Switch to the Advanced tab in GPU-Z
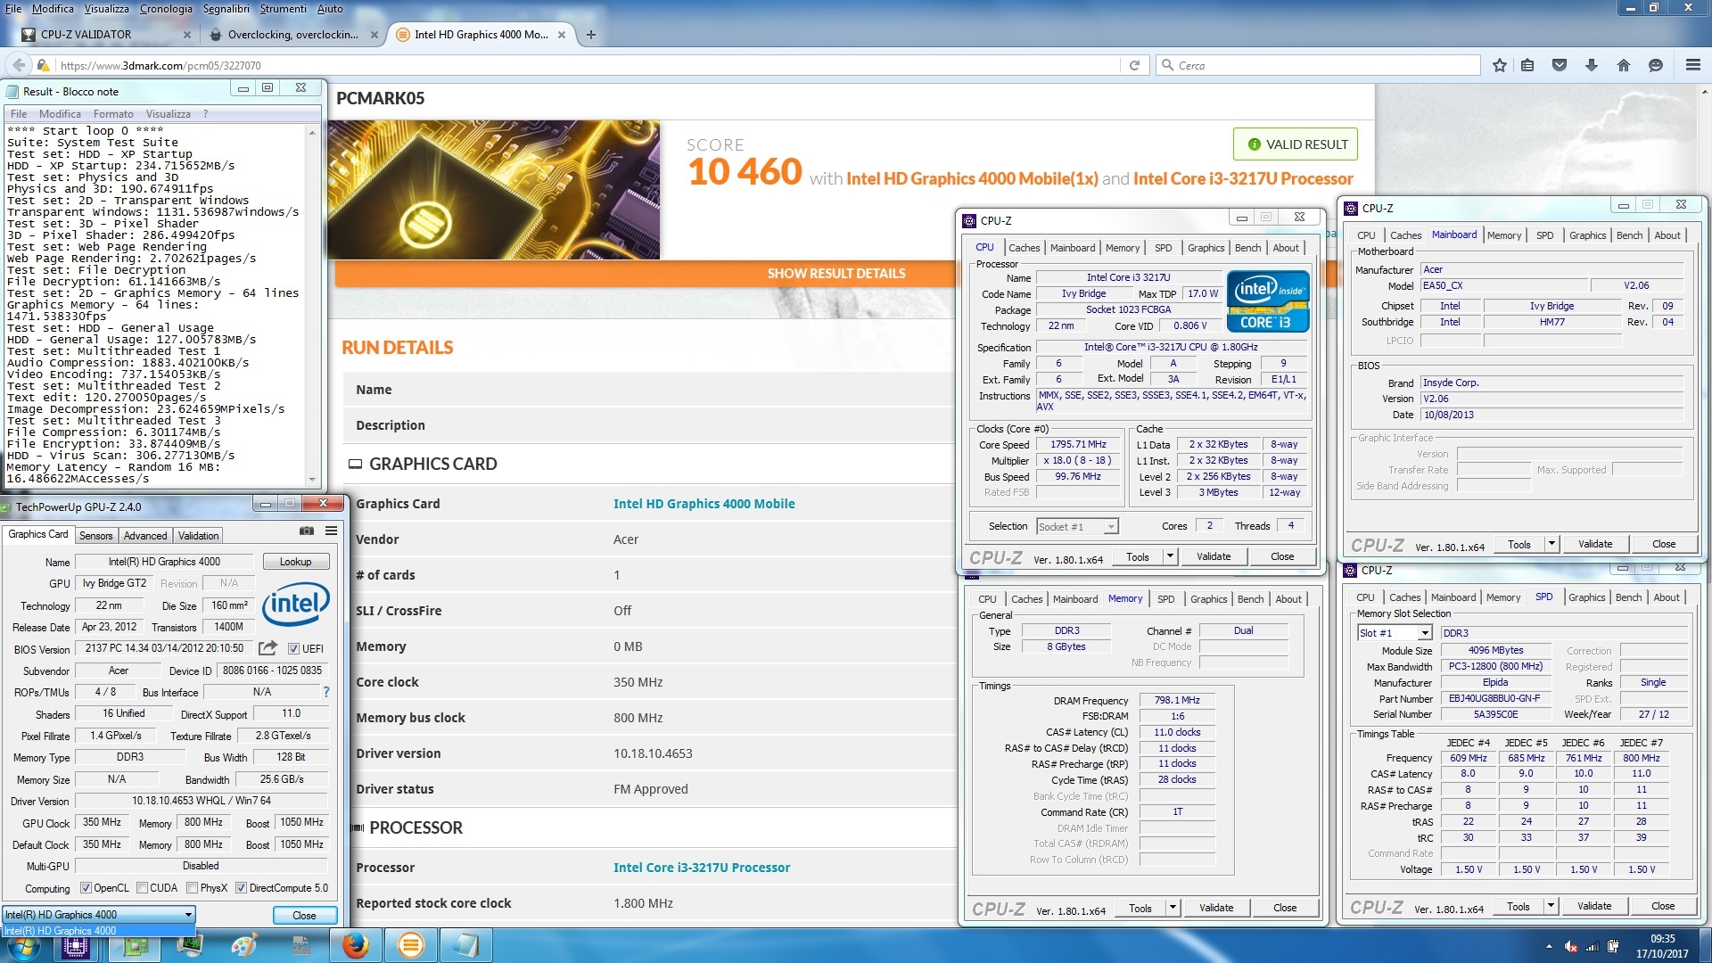 [145, 536]
